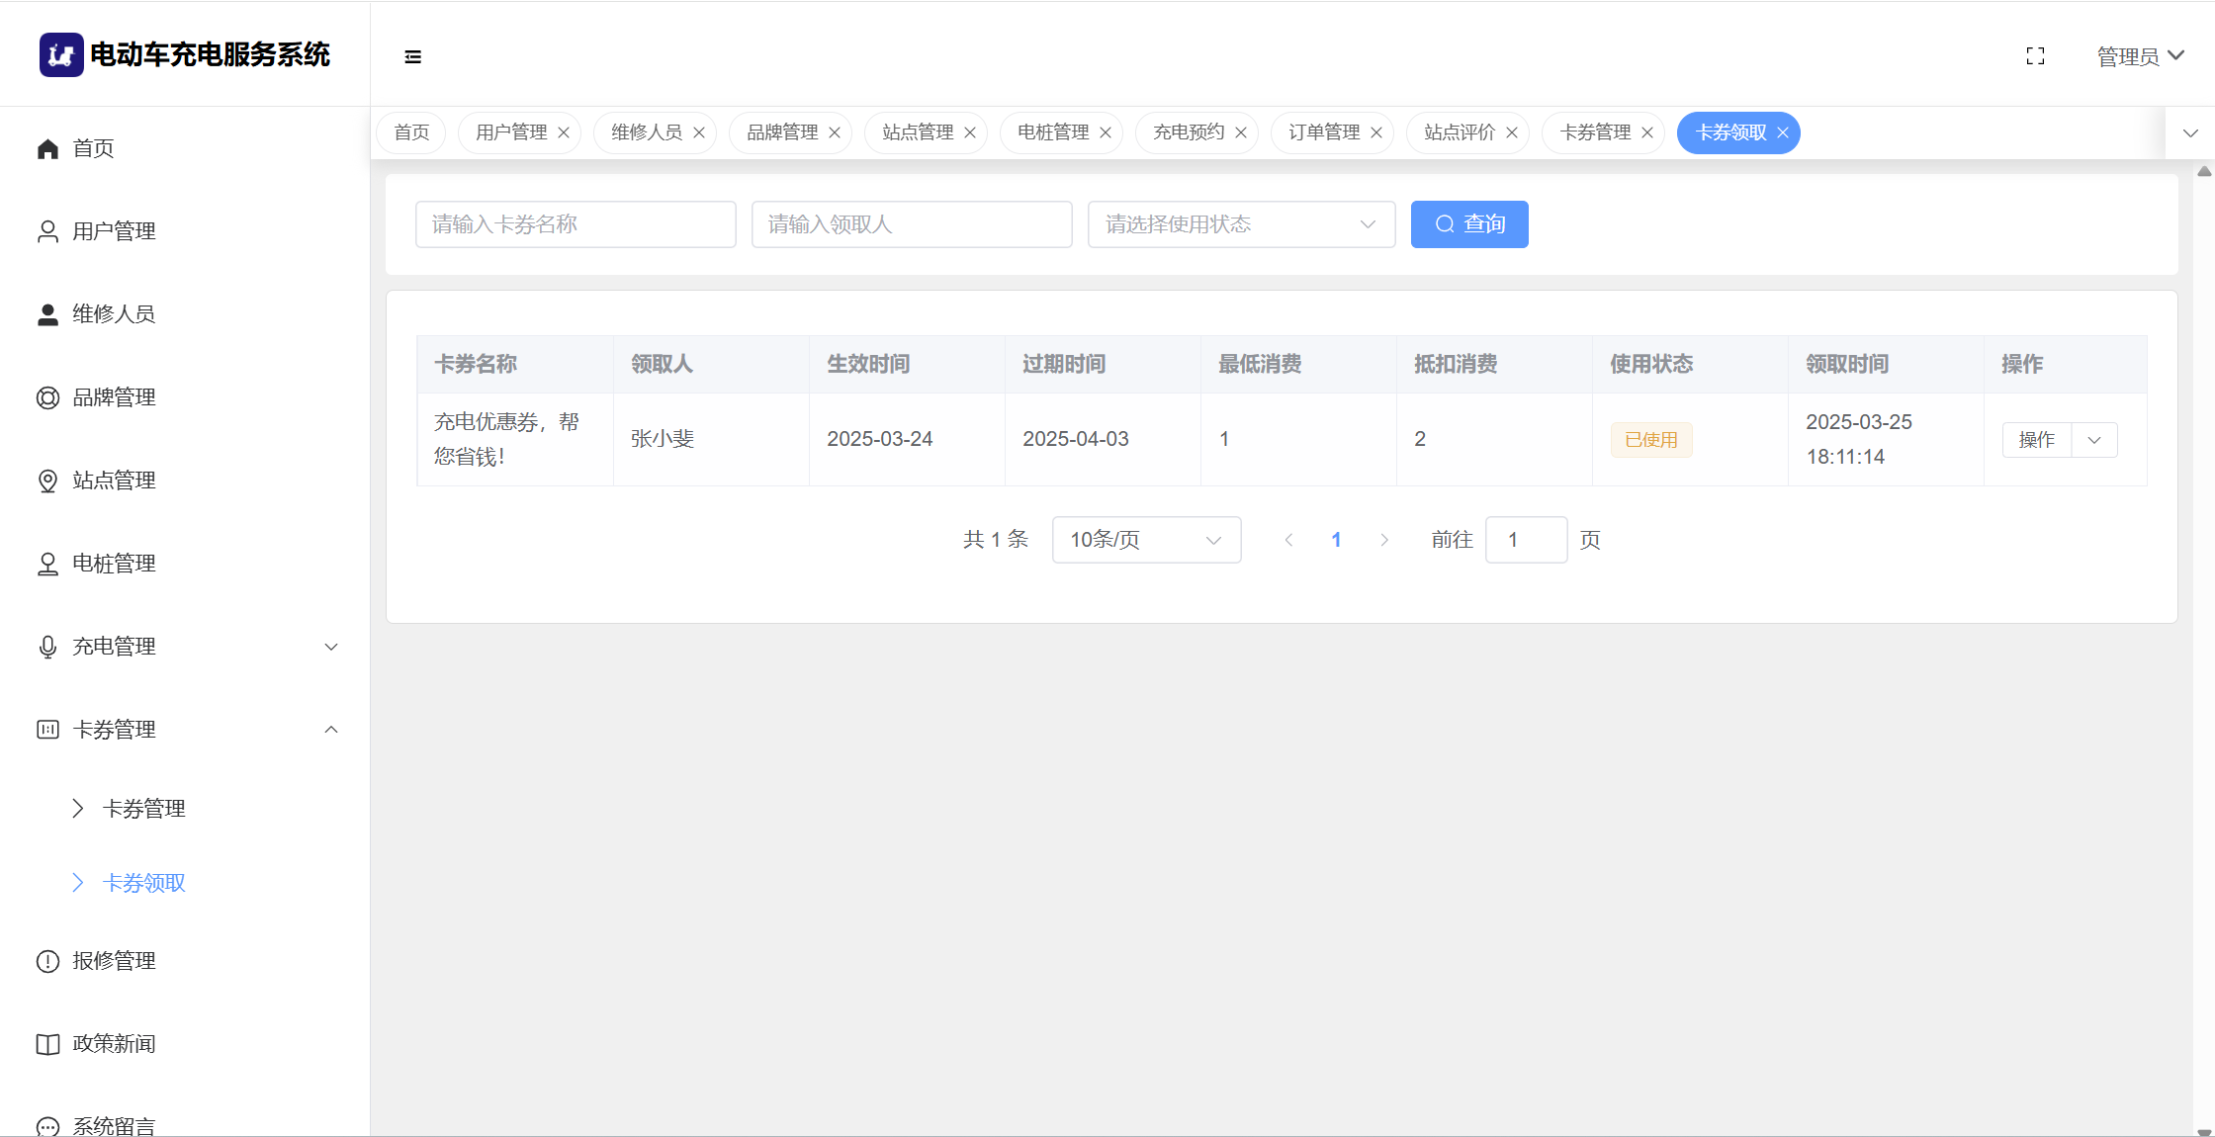Open 站点管理 location pin icon
Image resolution: width=2215 pixels, height=1137 pixels.
click(47, 481)
